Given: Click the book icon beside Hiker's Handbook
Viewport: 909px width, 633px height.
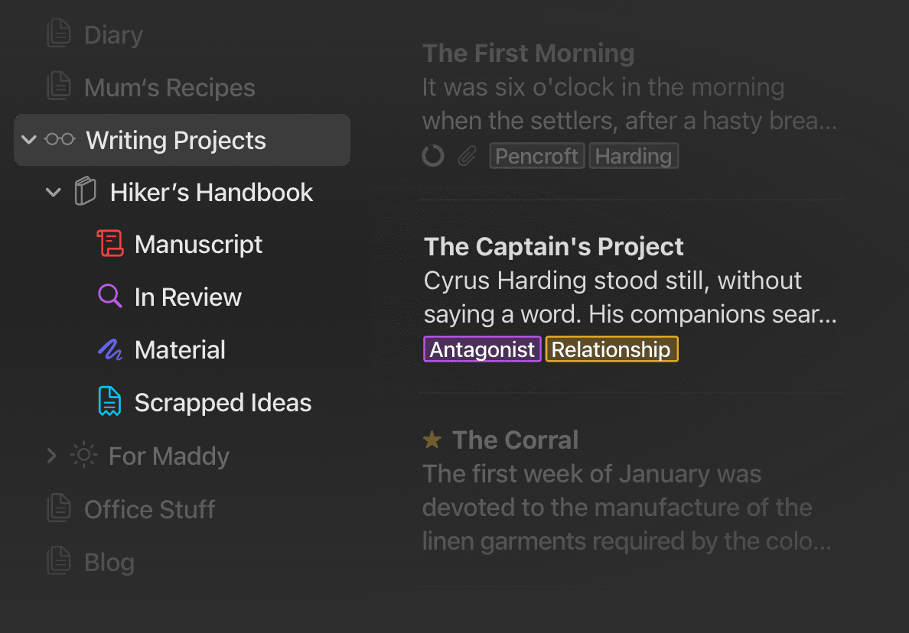Looking at the screenshot, I should [x=85, y=192].
